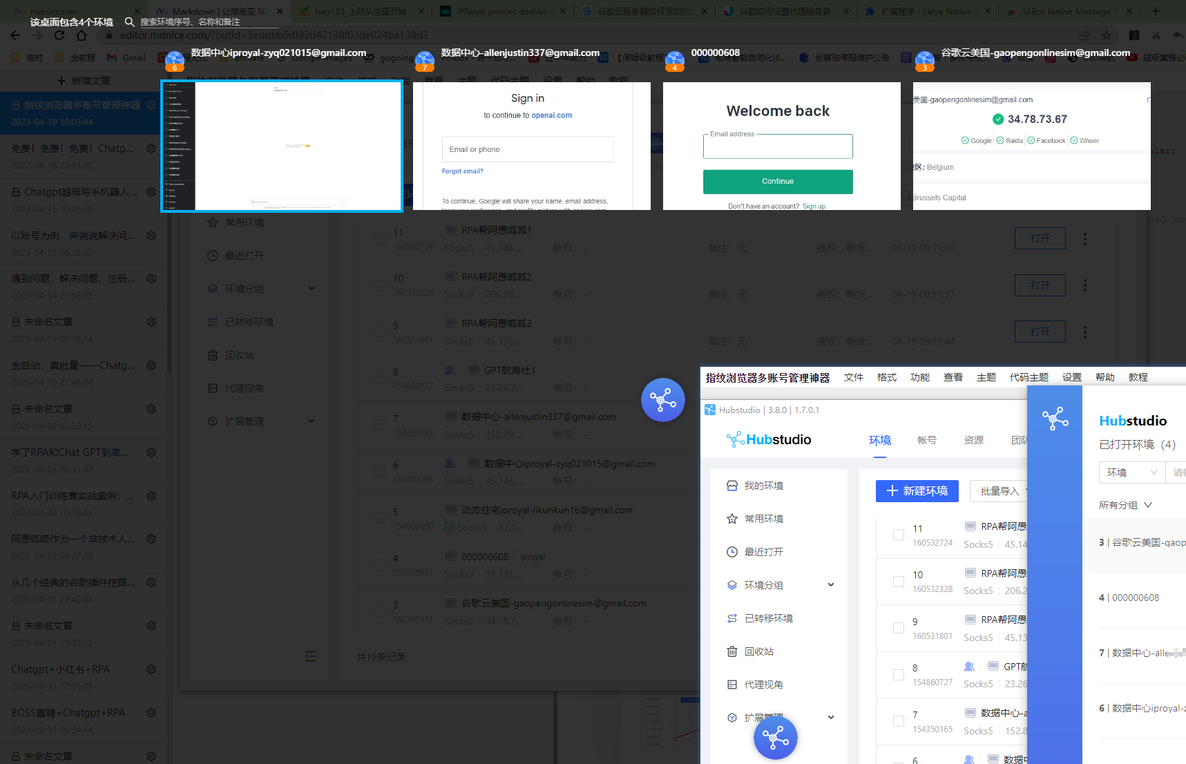Viewport: 1186px width, 764px height.
Task: Click environment badge icon numbered 7
Action: 425,61
